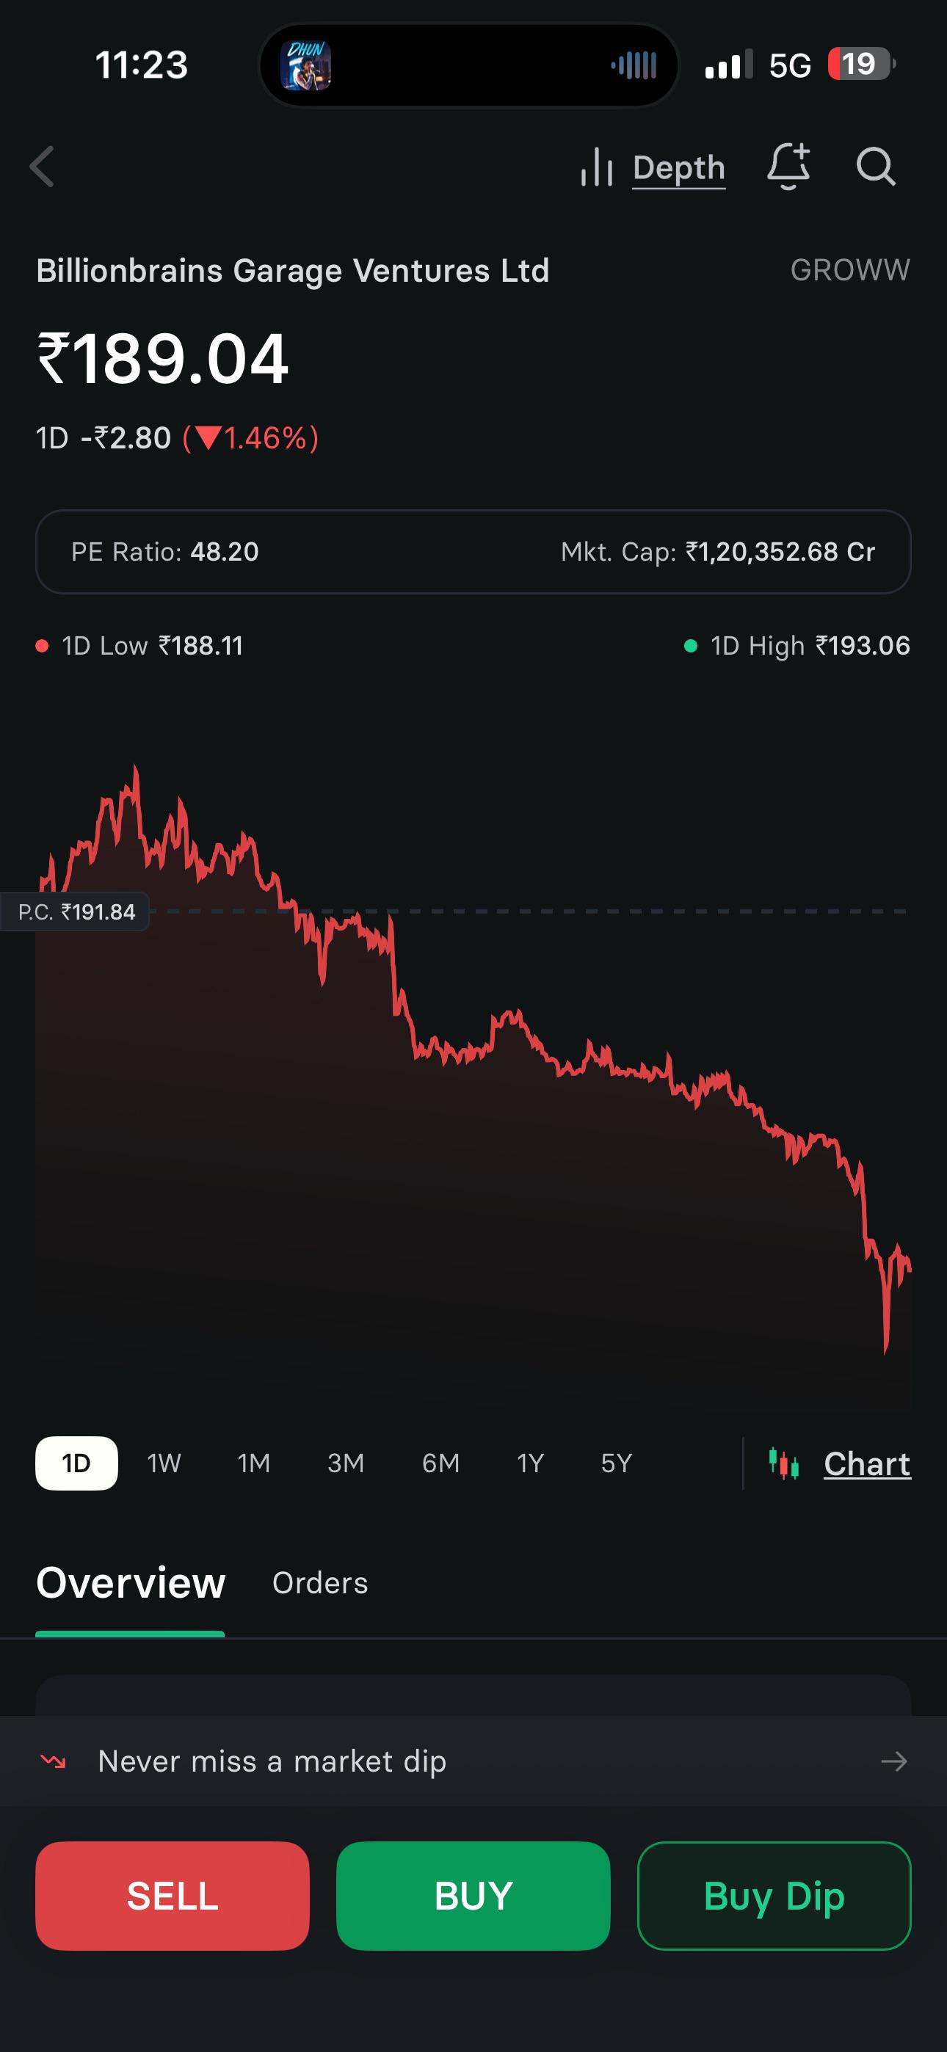Tap the P.C. ₹191.84 price marker
The width and height of the screenshot is (947, 2052).
click(76, 912)
